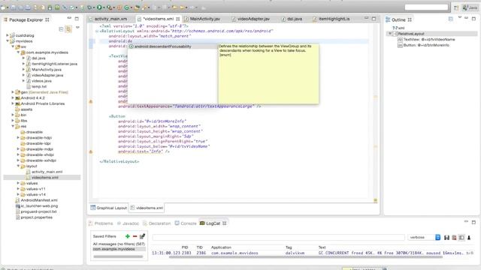Screen dimensions: 481x270
Task: Select temp.txt in Package Explorer
Action: pos(37,87)
